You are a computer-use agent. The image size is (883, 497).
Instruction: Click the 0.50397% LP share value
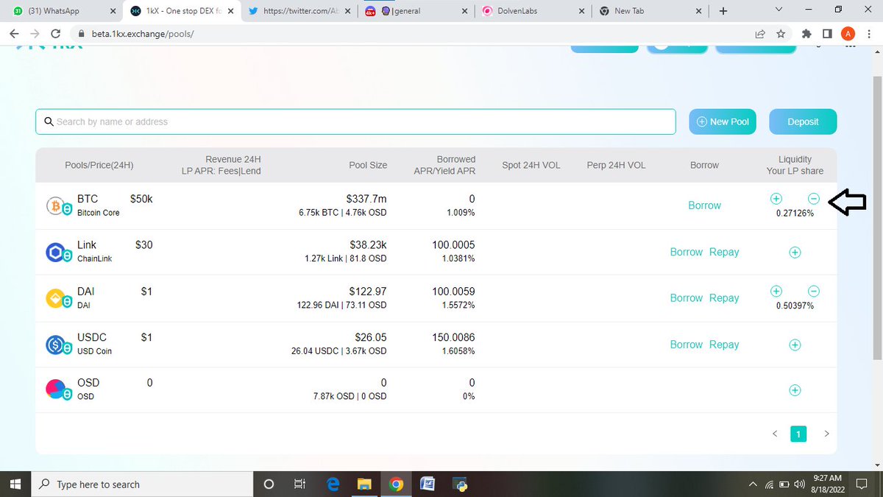click(x=795, y=306)
